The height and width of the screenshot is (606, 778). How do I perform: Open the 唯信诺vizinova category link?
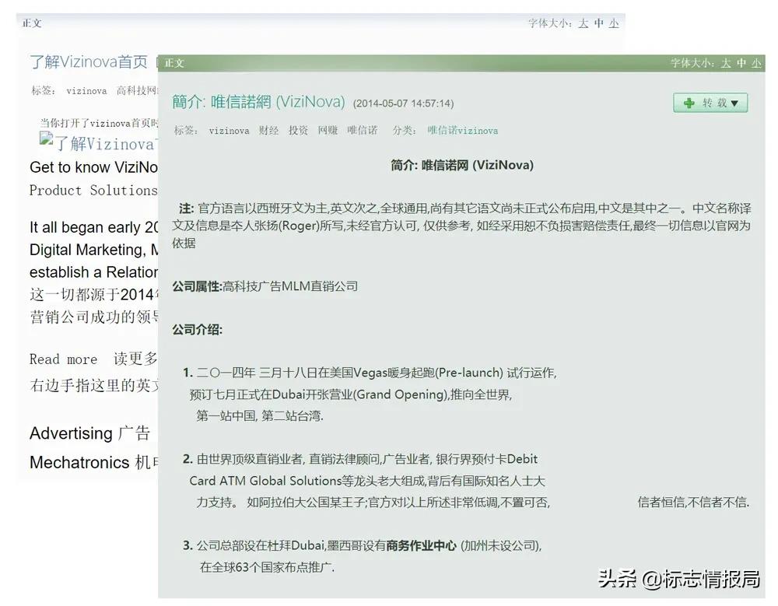coord(462,131)
